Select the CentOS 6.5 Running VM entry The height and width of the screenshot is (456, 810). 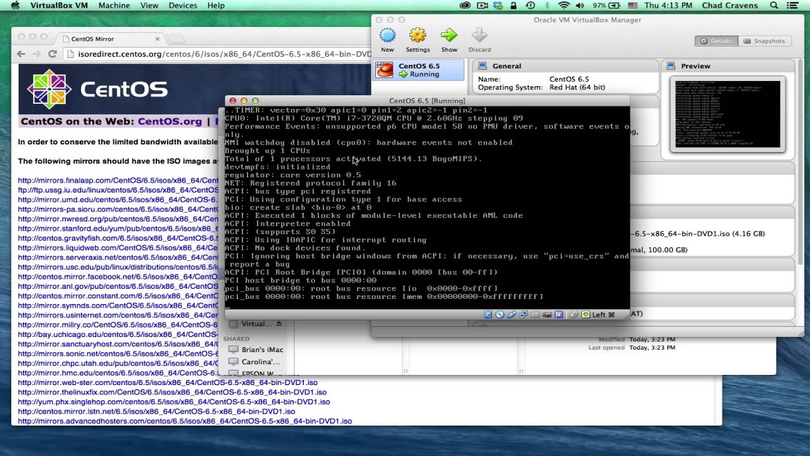pos(418,70)
